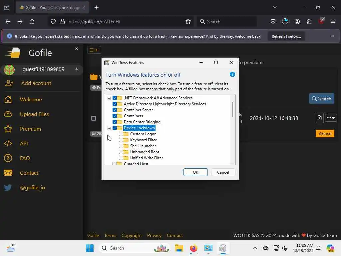
Task: Open the notification bell in the tray
Action: click(318, 248)
